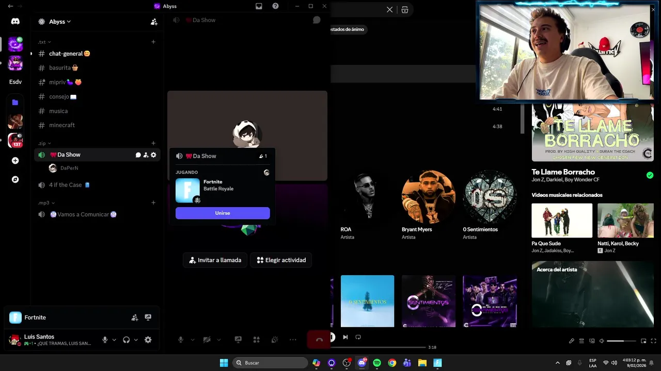Toggle microphone mute in user panel
Image resolution: width=661 pixels, height=371 pixels.
click(105, 340)
